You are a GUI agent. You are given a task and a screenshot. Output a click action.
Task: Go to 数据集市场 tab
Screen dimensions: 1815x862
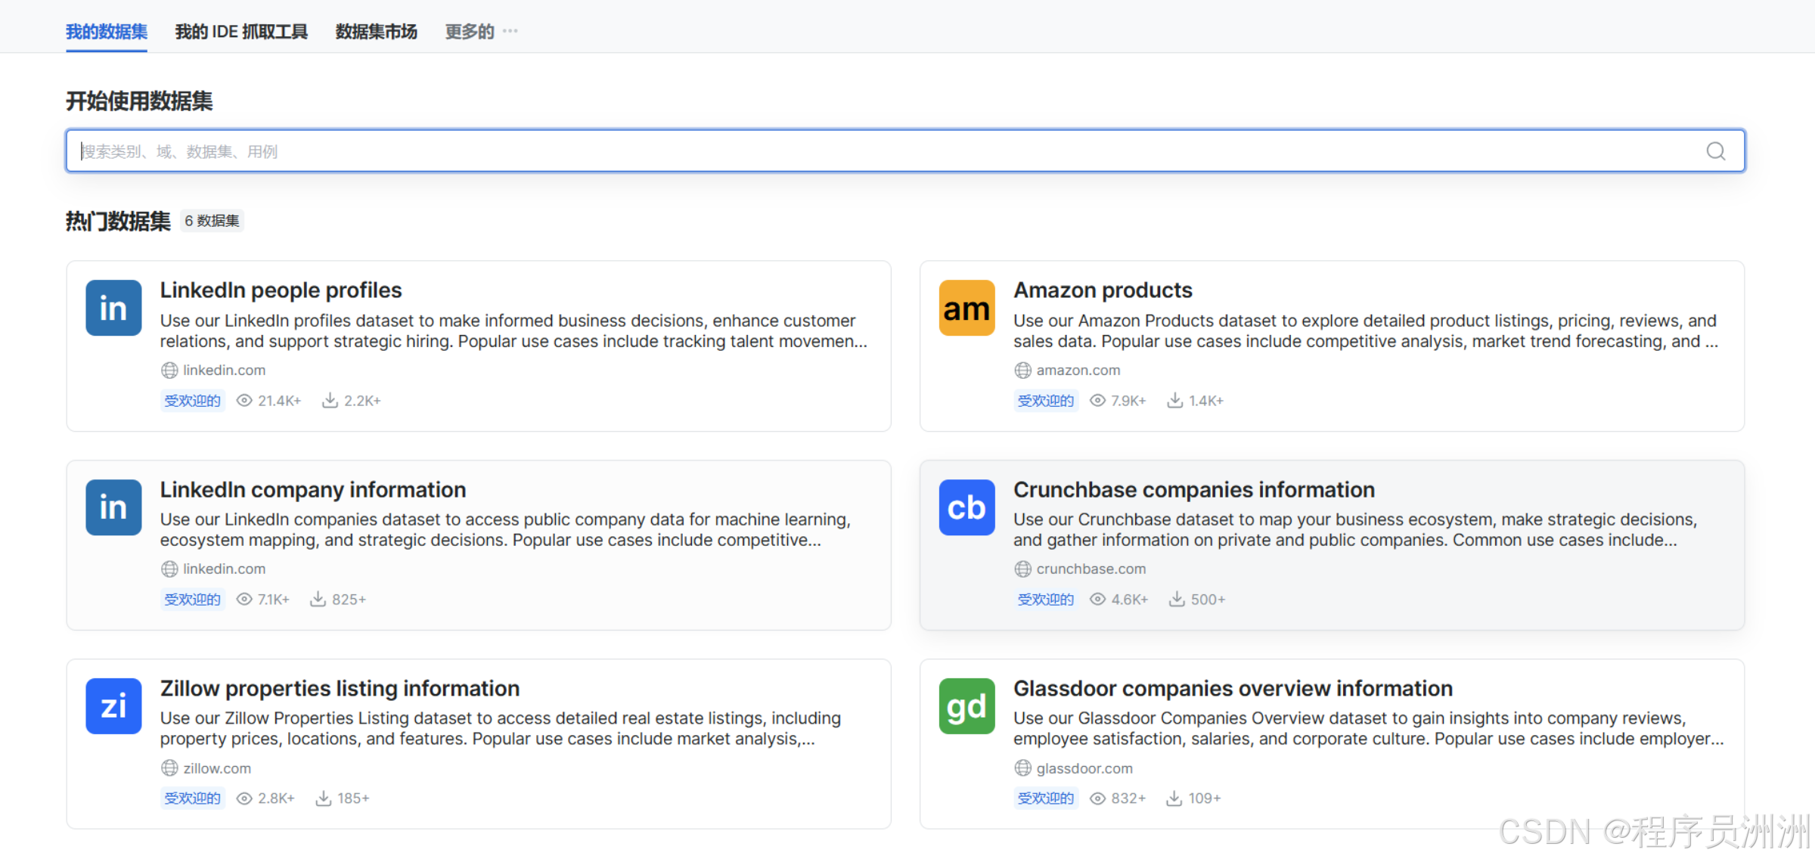376,31
